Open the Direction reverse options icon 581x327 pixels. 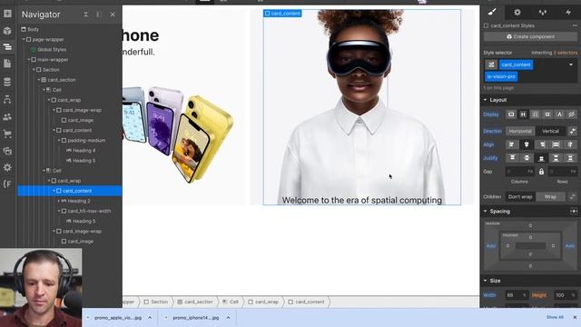point(572,131)
